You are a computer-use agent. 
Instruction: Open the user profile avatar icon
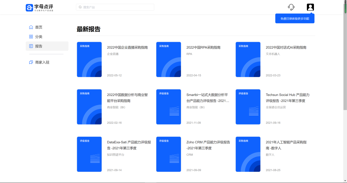point(310,7)
